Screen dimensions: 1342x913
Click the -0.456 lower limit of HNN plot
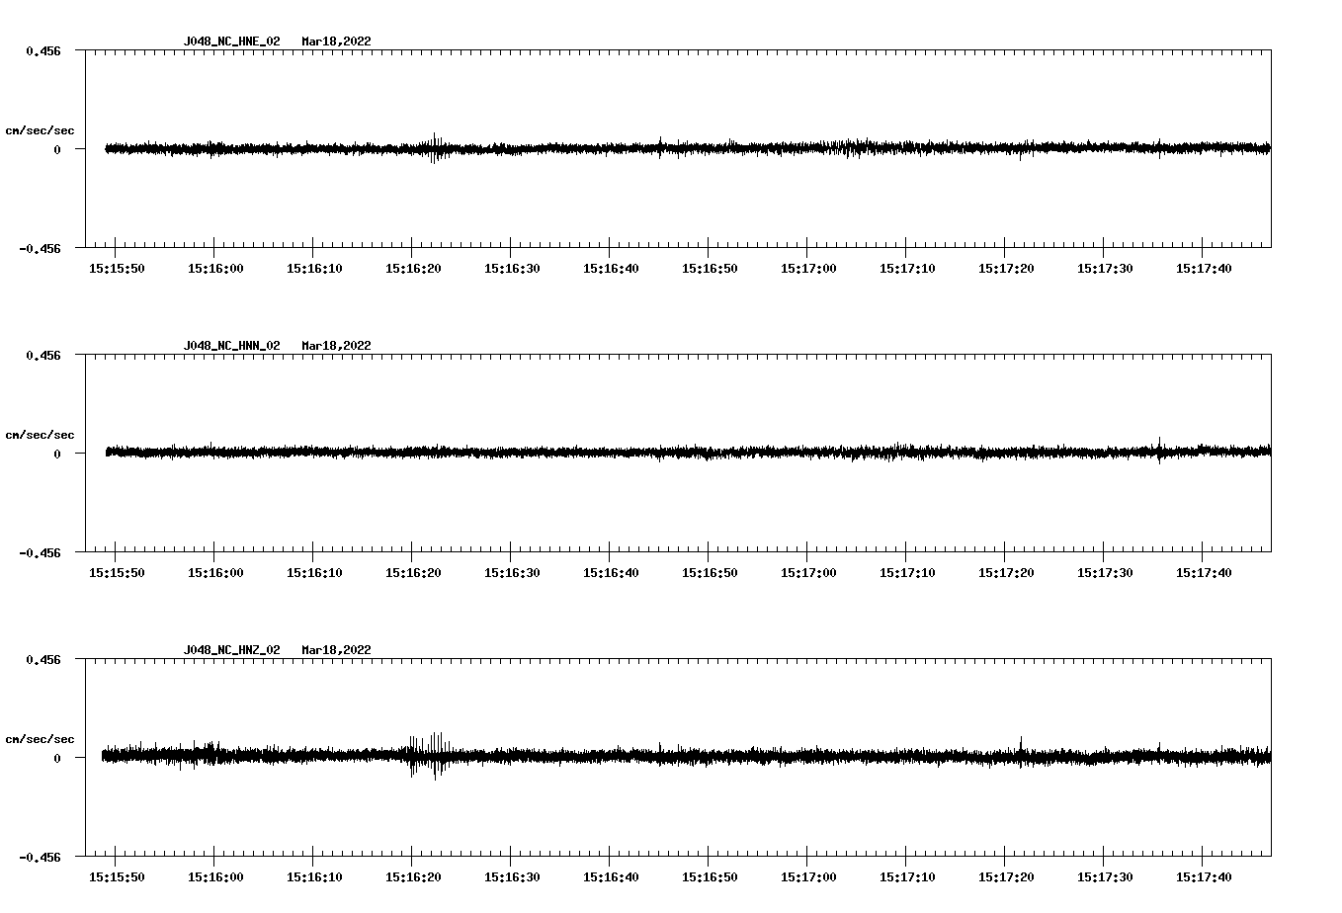coord(40,552)
